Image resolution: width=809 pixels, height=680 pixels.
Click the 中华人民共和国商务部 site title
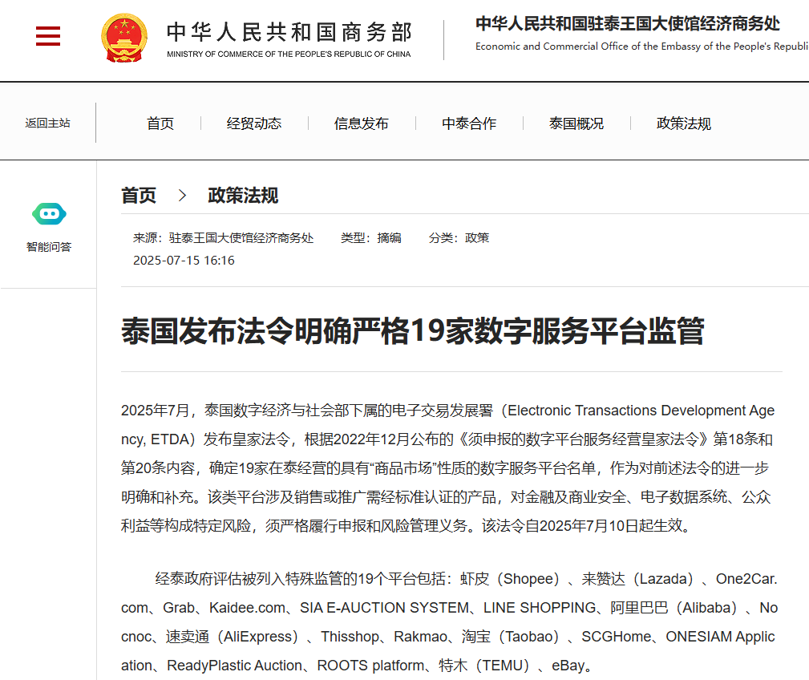(289, 32)
